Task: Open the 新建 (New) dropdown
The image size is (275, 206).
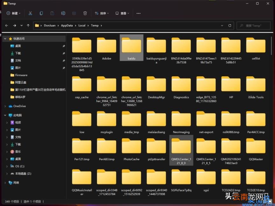Action: [13, 13]
